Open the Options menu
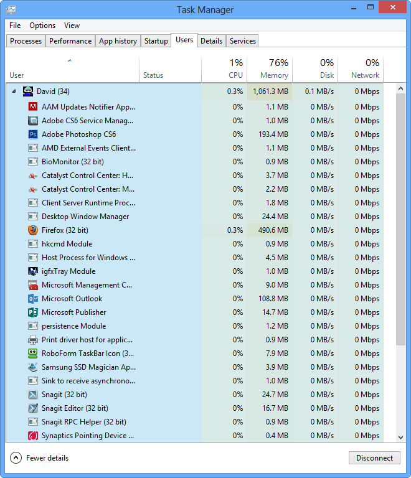Image resolution: width=411 pixels, height=478 pixels. (x=42, y=26)
